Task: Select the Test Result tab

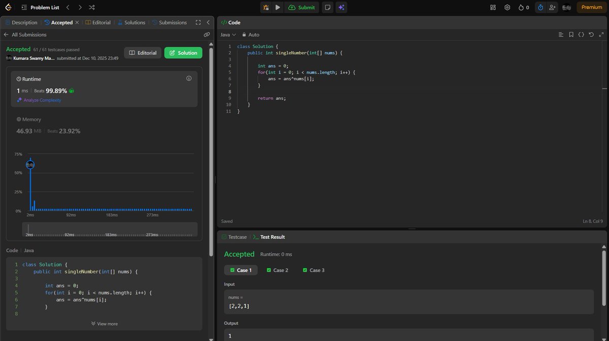Action: point(269,237)
